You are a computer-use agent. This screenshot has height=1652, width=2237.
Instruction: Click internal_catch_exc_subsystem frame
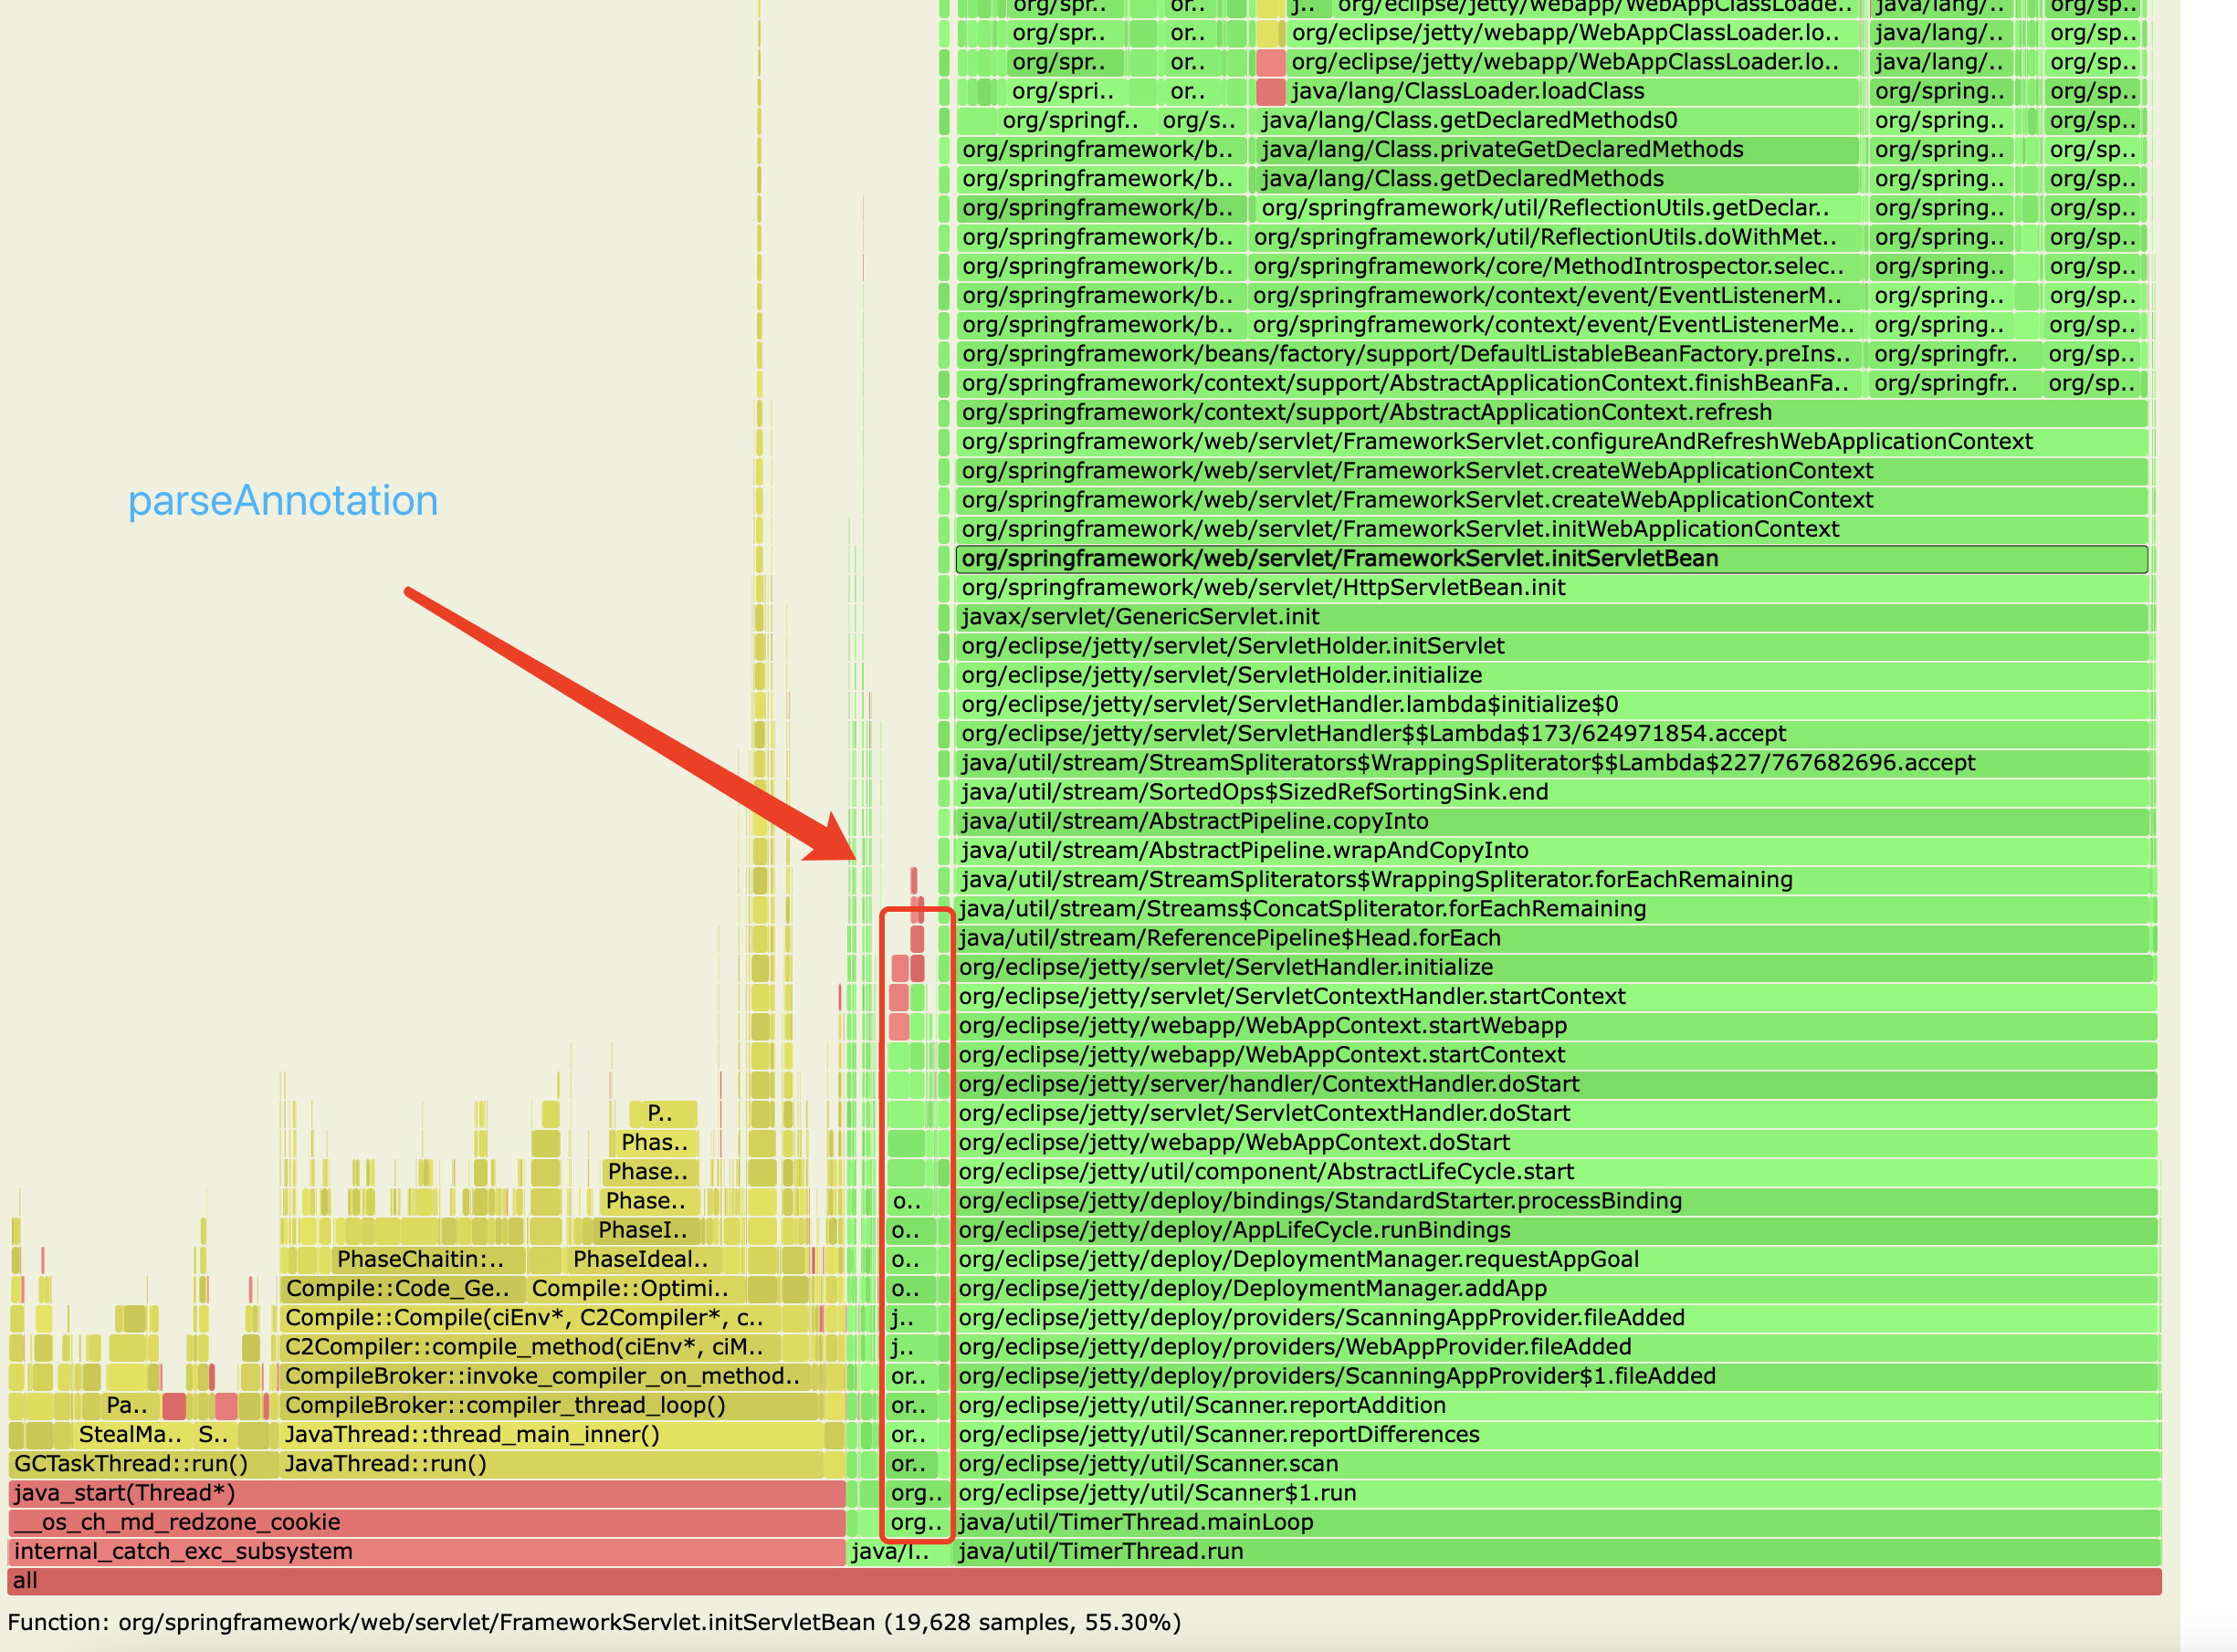coord(426,1551)
